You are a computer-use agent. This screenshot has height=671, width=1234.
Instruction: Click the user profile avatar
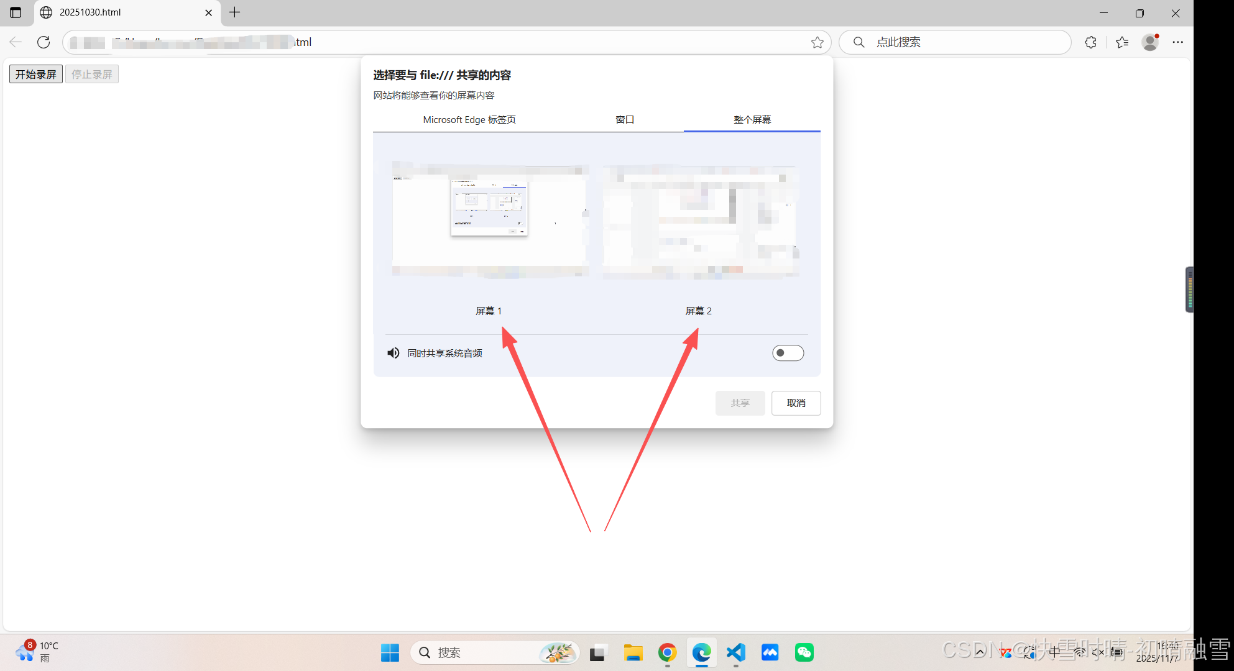coord(1150,42)
